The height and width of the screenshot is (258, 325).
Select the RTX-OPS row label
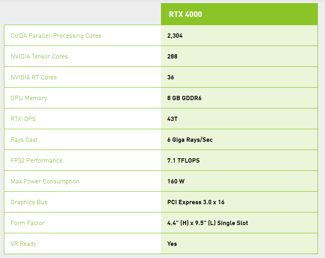coord(23,119)
